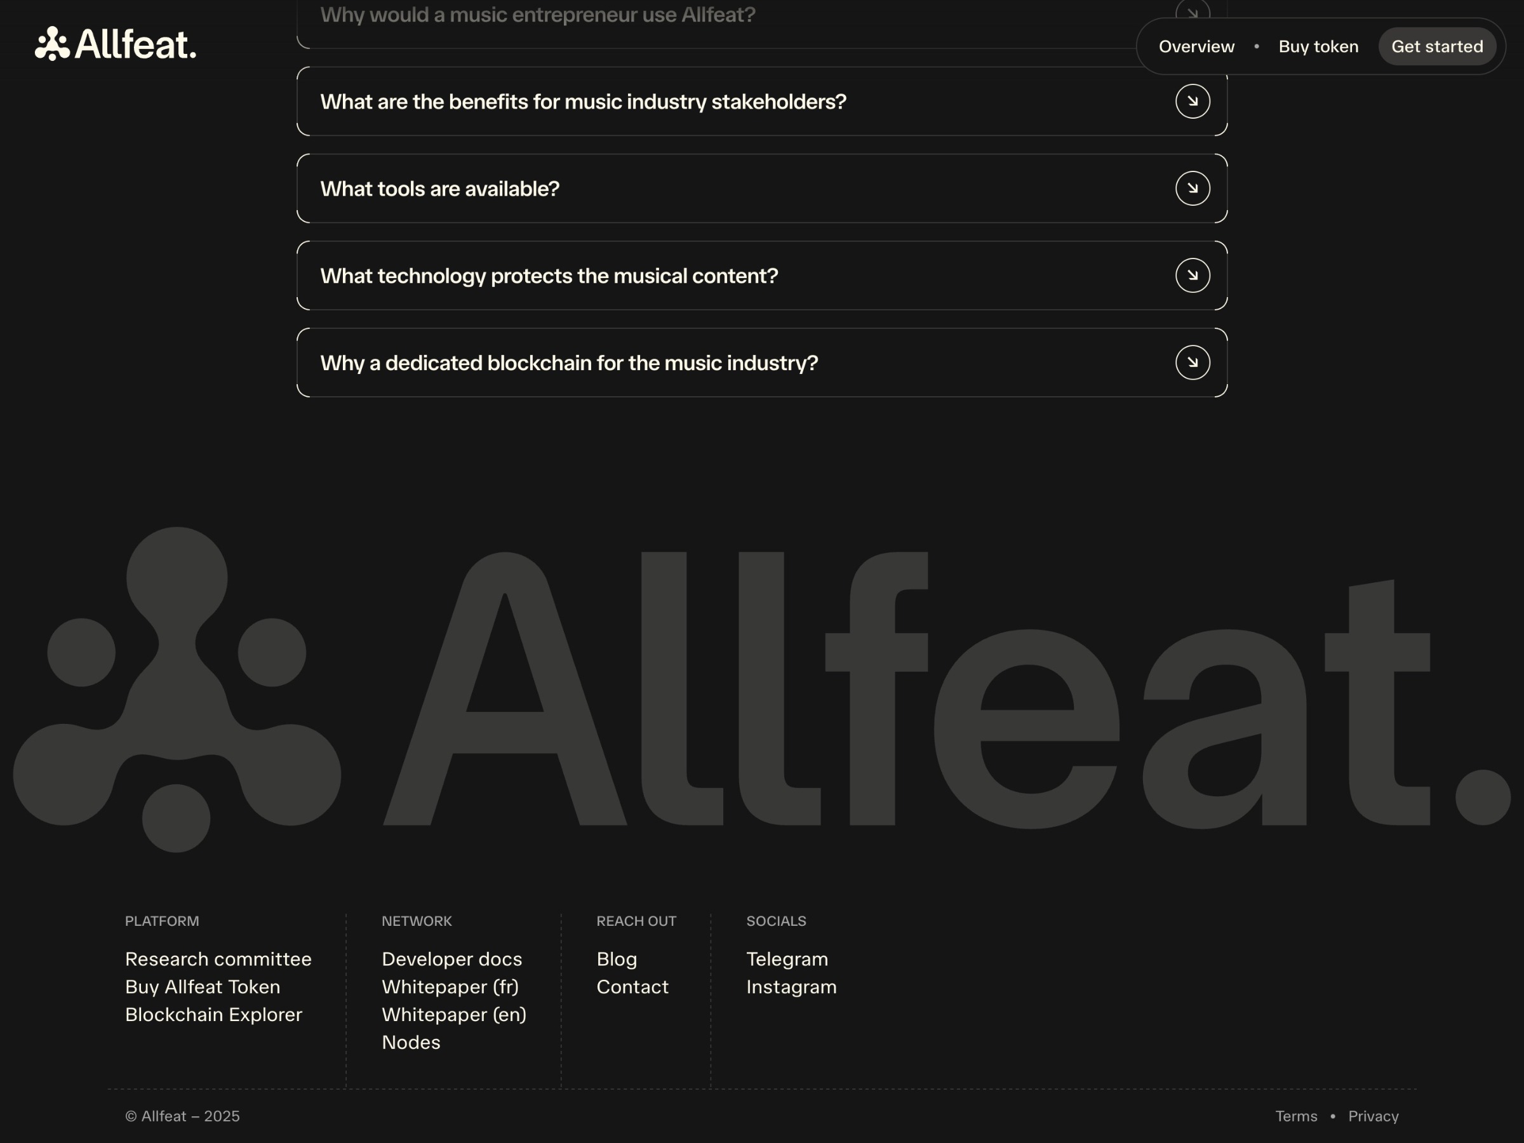Select Overview in the navigation bar

click(1197, 46)
